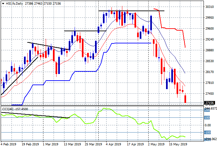Viewport: 217px width, 148px height.
Task: Select the 25 Mar 2019 date marker
Action: point(93,144)
